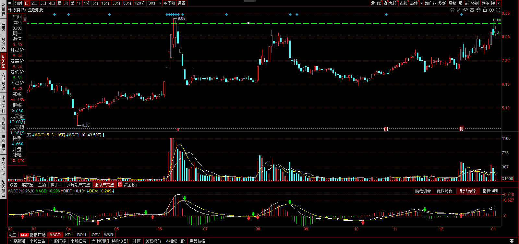This screenshot has width=519, height=244.
Task: Open 指标说明 indicator description
Action: [x=490, y=191]
